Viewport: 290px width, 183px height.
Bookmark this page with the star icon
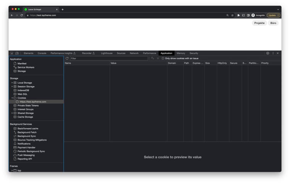pyautogui.click(x=232, y=15)
